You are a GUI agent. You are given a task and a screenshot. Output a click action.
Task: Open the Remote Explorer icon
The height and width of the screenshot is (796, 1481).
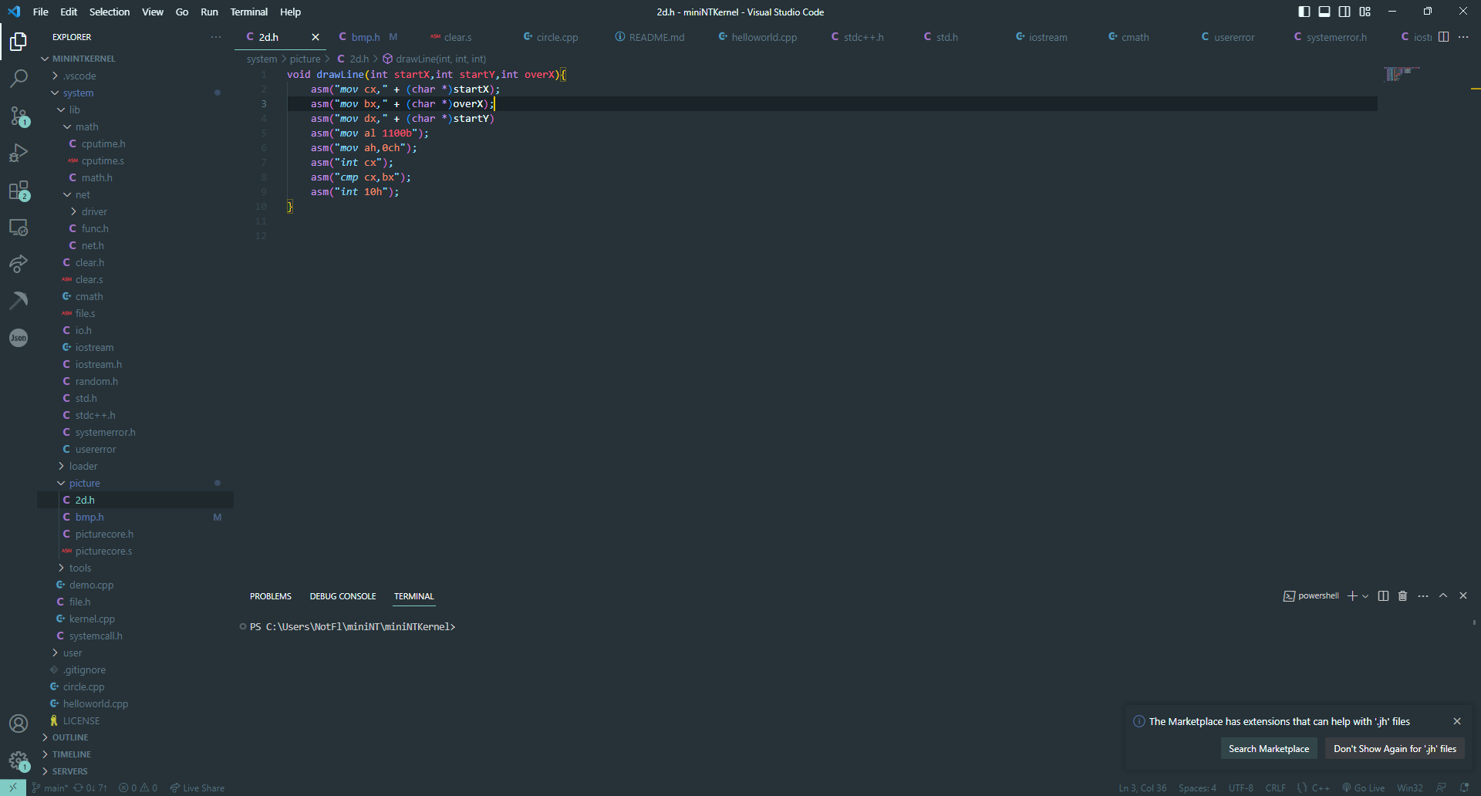[x=19, y=227]
